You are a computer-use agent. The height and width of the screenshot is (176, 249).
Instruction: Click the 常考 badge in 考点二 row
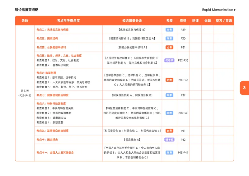coord(169,30)
